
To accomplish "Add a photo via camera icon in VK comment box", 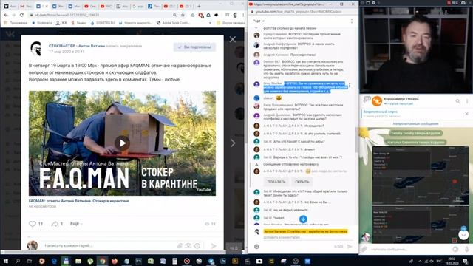I will click(188, 246).
